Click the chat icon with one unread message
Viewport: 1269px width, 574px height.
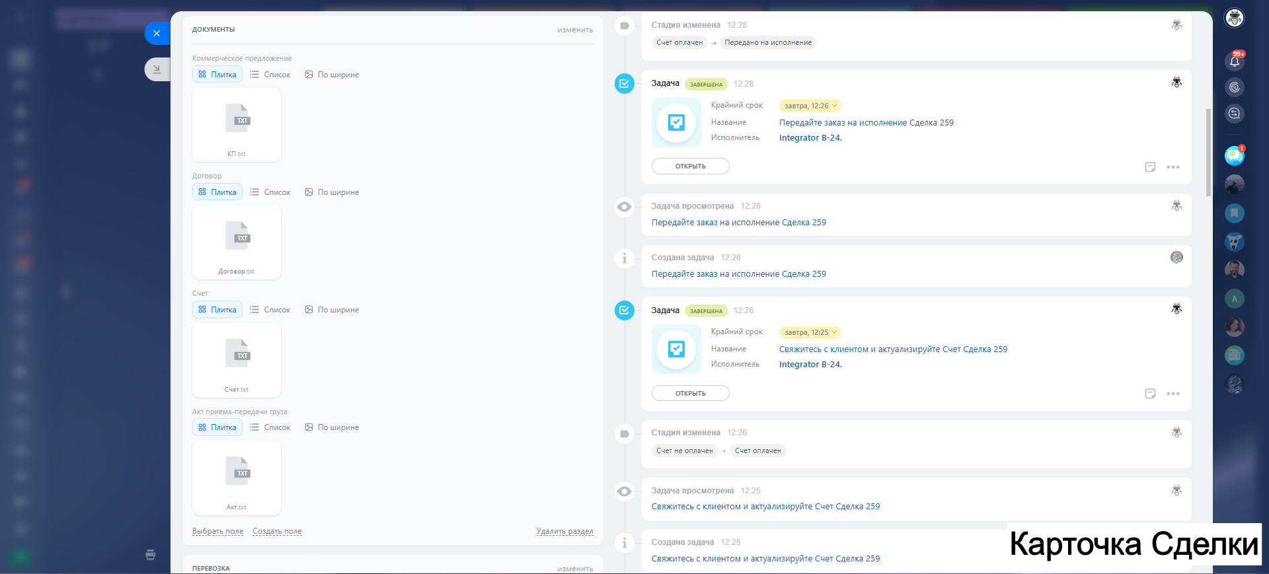[1234, 156]
